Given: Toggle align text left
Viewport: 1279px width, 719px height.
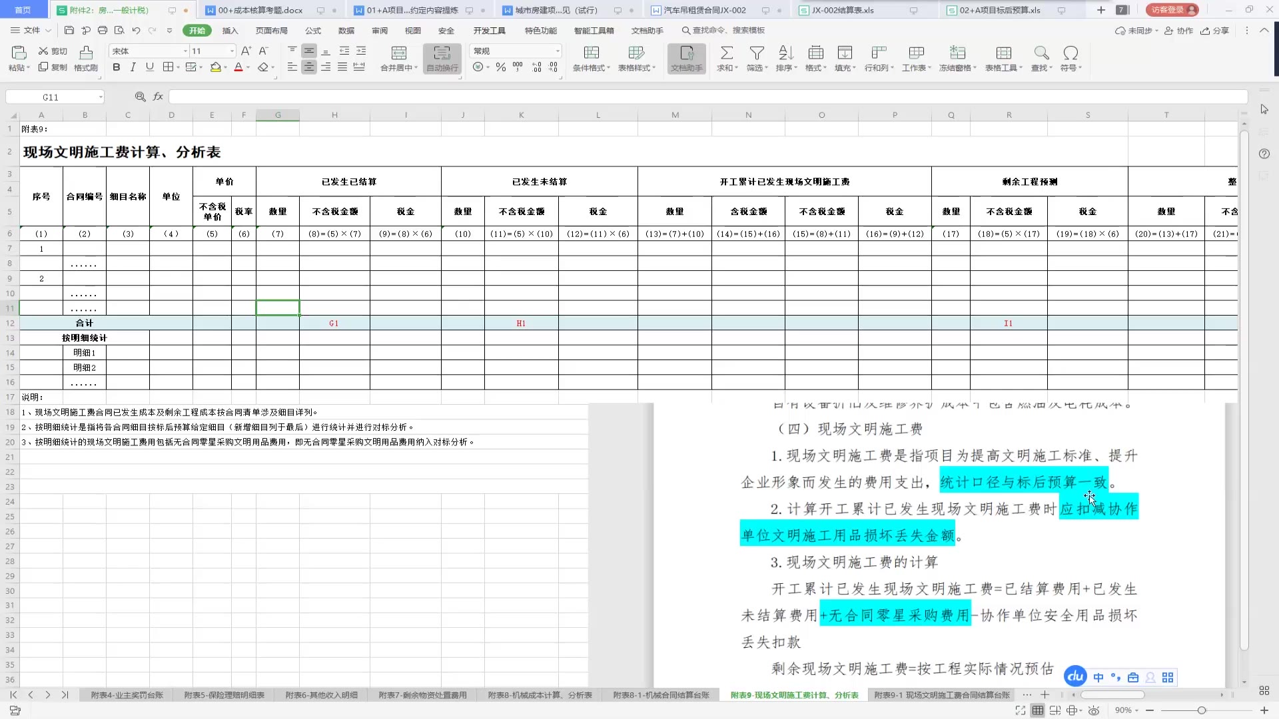Looking at the screenshot, I should (x=292, y=67).
